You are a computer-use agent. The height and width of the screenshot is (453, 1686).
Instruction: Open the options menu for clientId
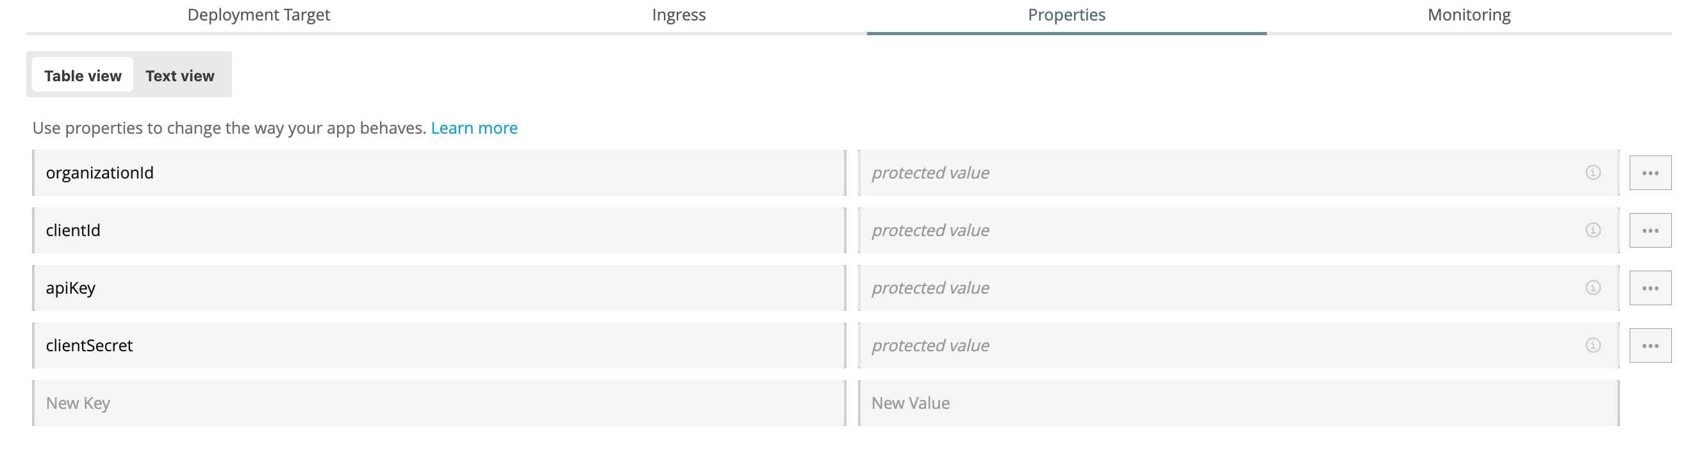[x=1650, y=230]
